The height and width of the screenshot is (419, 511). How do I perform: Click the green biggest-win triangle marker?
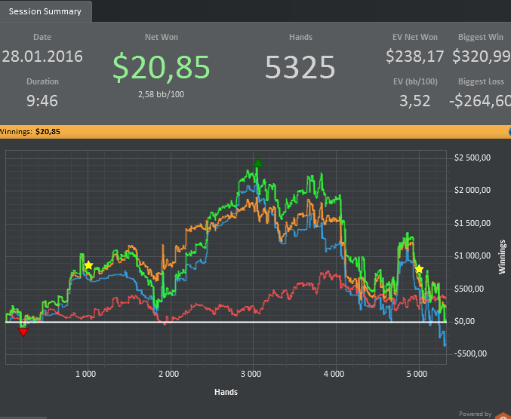(x=258, y=163)
